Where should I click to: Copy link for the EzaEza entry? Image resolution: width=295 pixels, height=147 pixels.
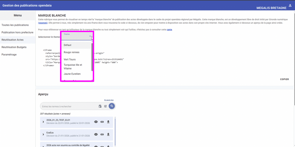[x=102, y=134]
